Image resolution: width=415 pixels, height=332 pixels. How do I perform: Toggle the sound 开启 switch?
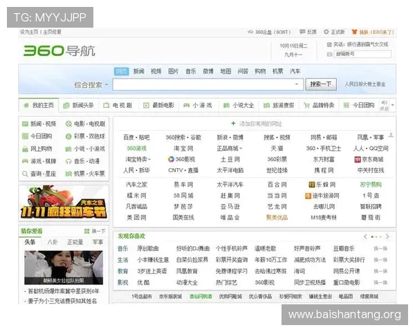click(384, 105)
